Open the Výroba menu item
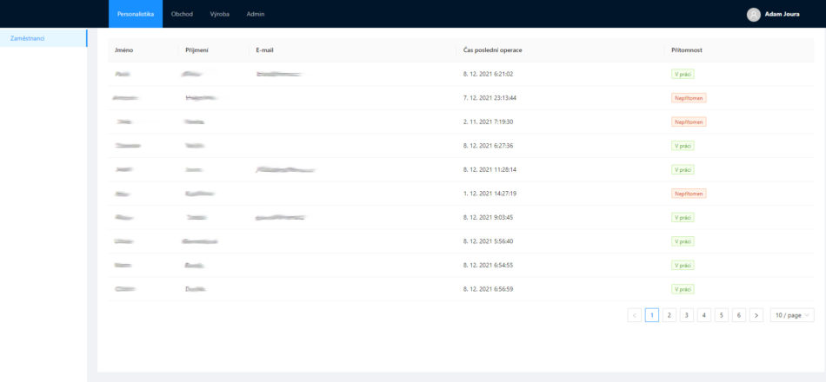The width and height of the screenshot is (826, 382). point(219,14)
